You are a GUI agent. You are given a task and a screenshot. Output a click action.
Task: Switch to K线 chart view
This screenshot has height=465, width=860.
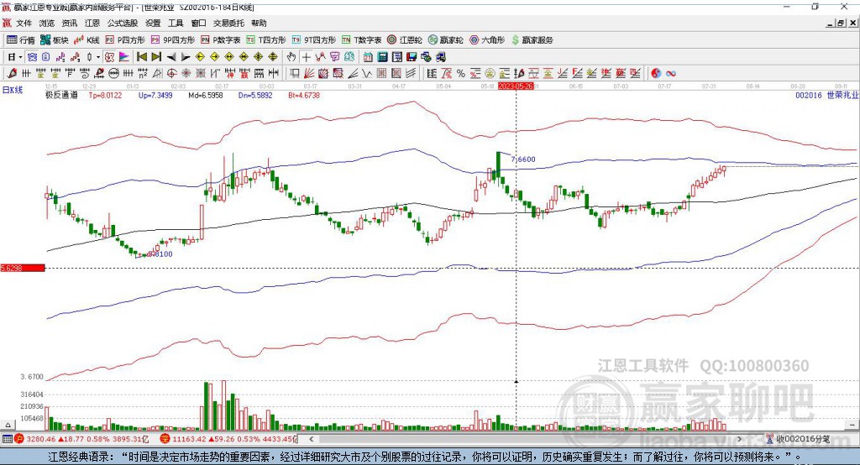[87, 40]
